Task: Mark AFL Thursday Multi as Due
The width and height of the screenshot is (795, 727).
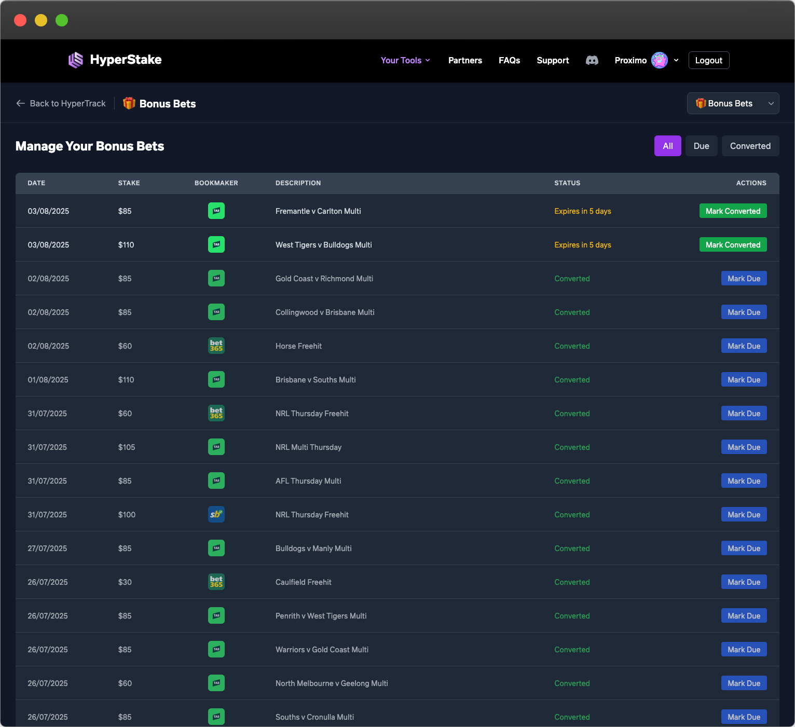Action: [x=744, y=481]
